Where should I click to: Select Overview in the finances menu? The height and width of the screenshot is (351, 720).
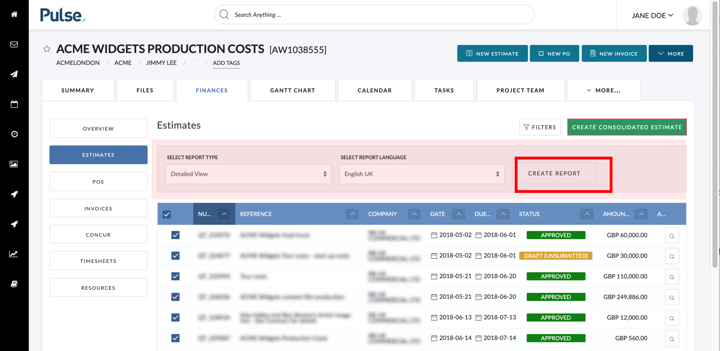(x=98, y=129)
